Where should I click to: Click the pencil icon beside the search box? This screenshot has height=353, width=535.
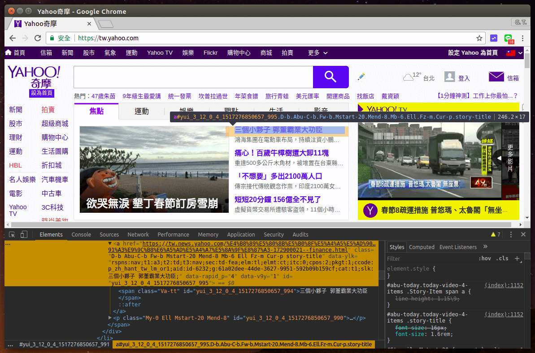coord(361,77)
